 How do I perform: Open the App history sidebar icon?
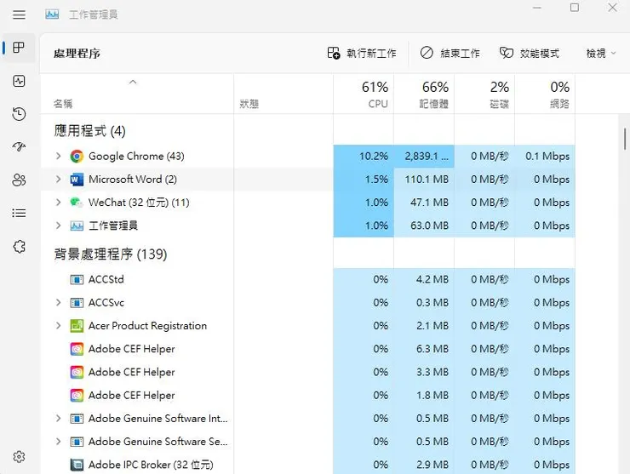tap(19, 114)
